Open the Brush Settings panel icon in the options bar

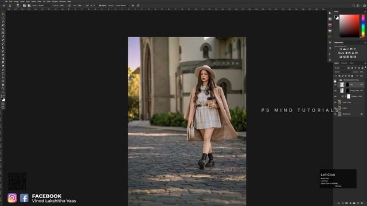pos(24,5)
